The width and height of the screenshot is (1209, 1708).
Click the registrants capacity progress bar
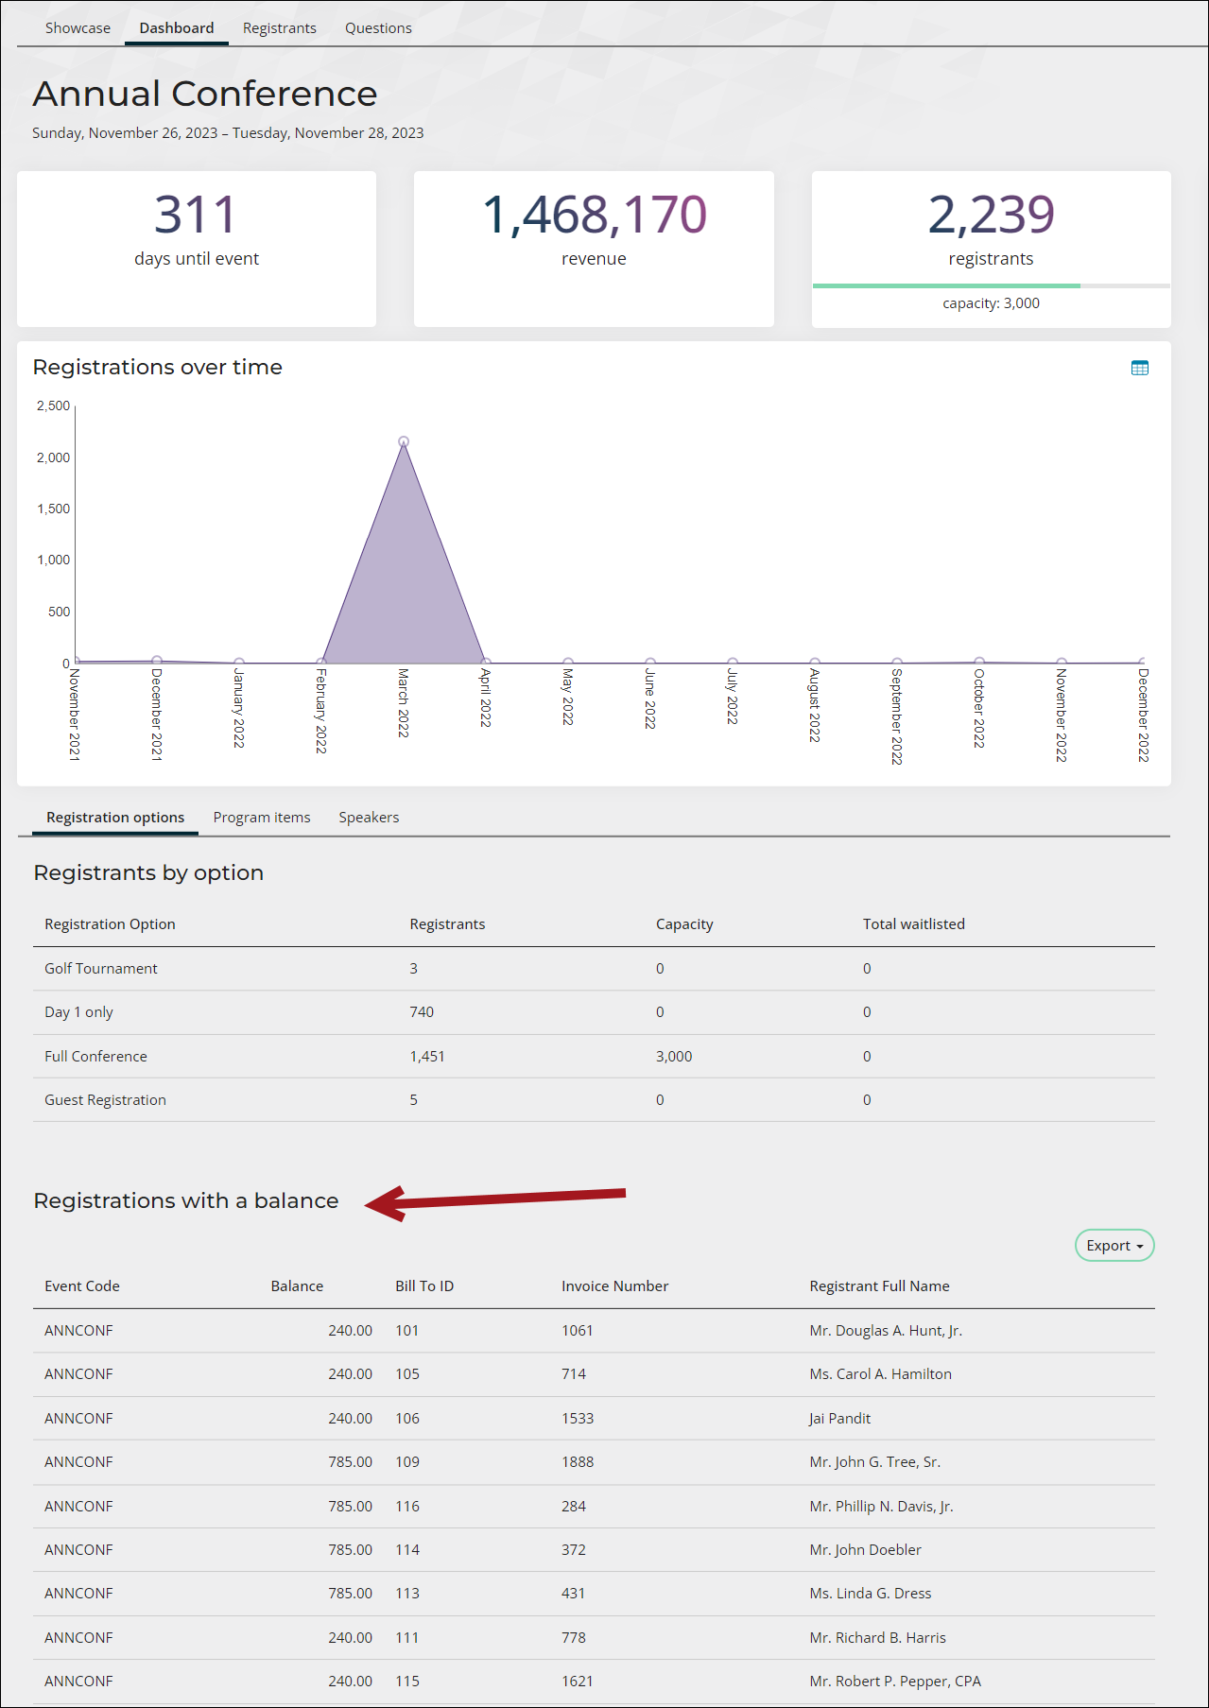click(x=991, y=285)
